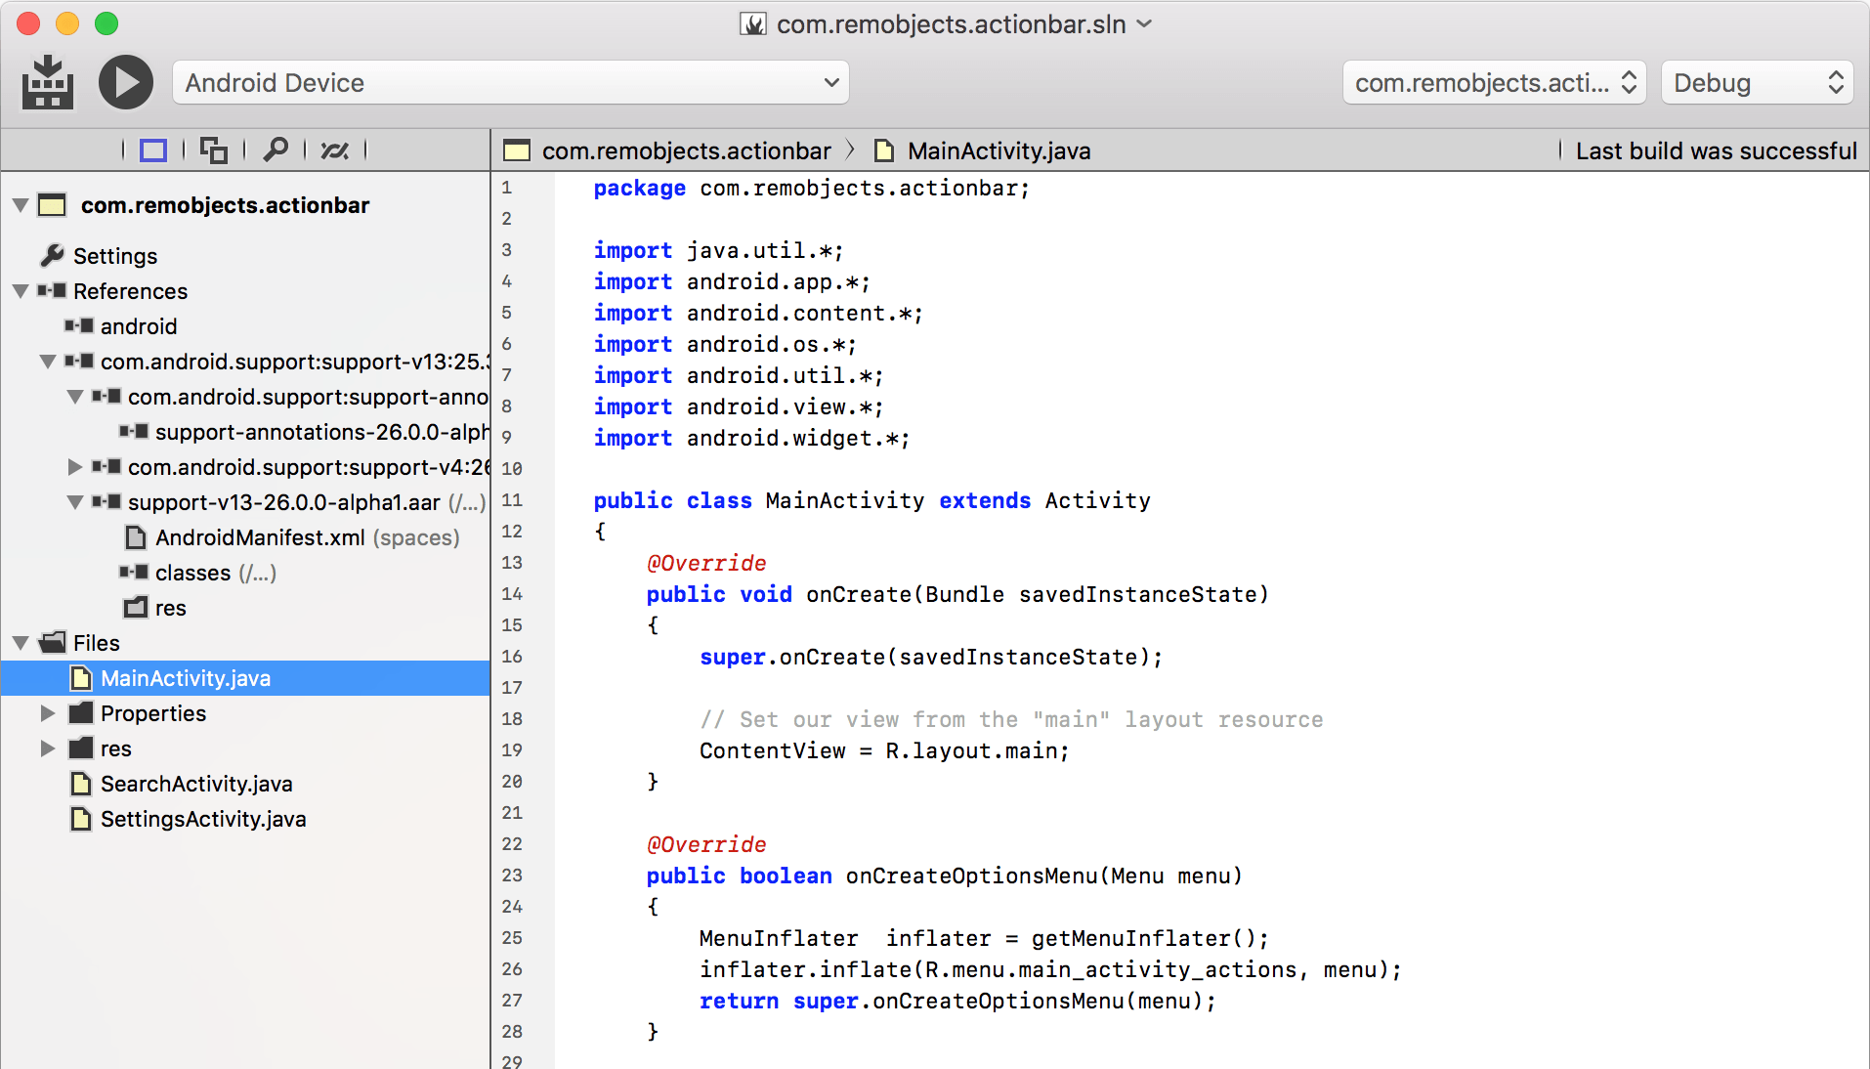The image size is (1870, 1069).
Task: Click the Files folder icon
Action: (x=52, y=642)
